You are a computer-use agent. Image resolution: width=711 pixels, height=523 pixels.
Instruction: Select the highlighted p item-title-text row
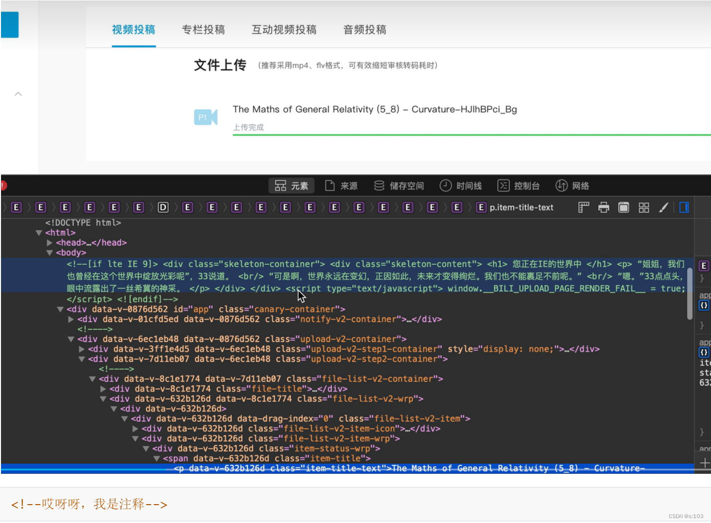(x=347, y=468)
